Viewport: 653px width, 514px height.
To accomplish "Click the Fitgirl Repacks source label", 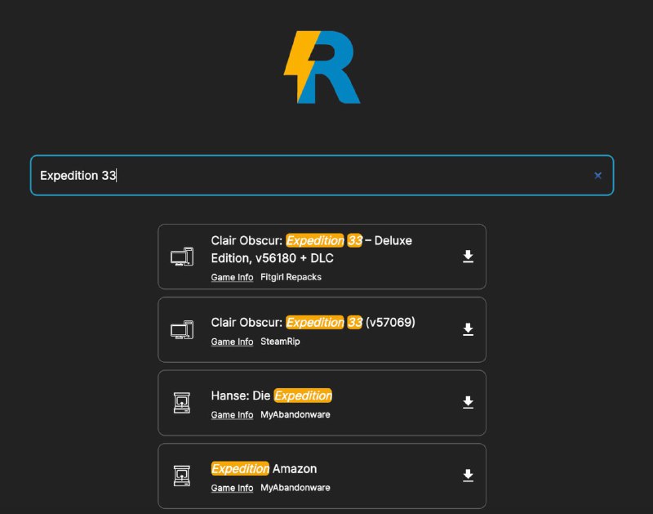I will pos(291,278).
